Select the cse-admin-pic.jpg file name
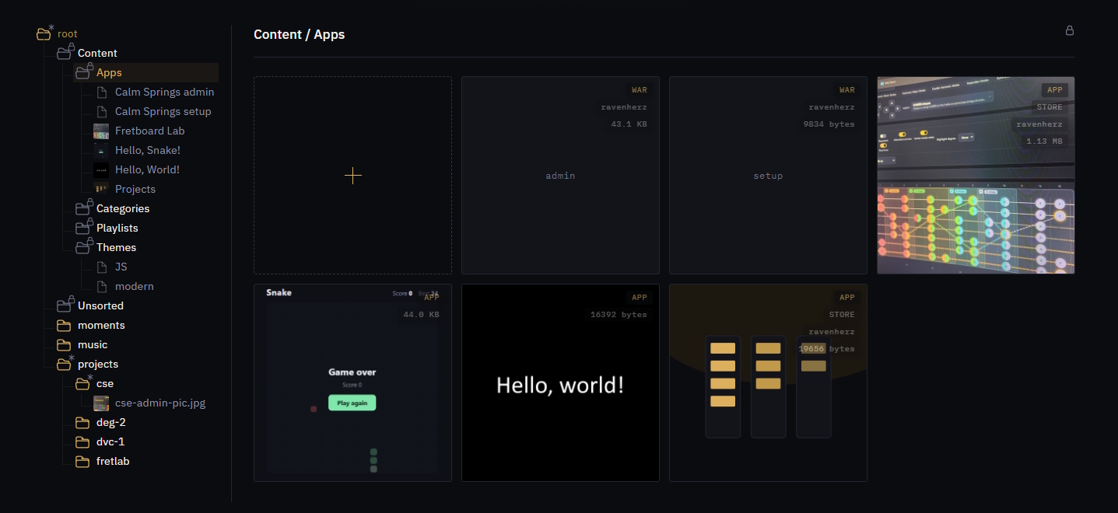 point(160,403)
